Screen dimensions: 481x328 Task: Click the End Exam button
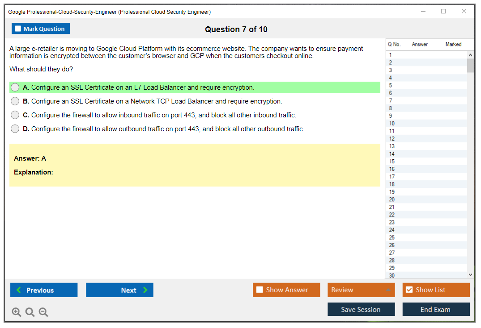point(436,309)
